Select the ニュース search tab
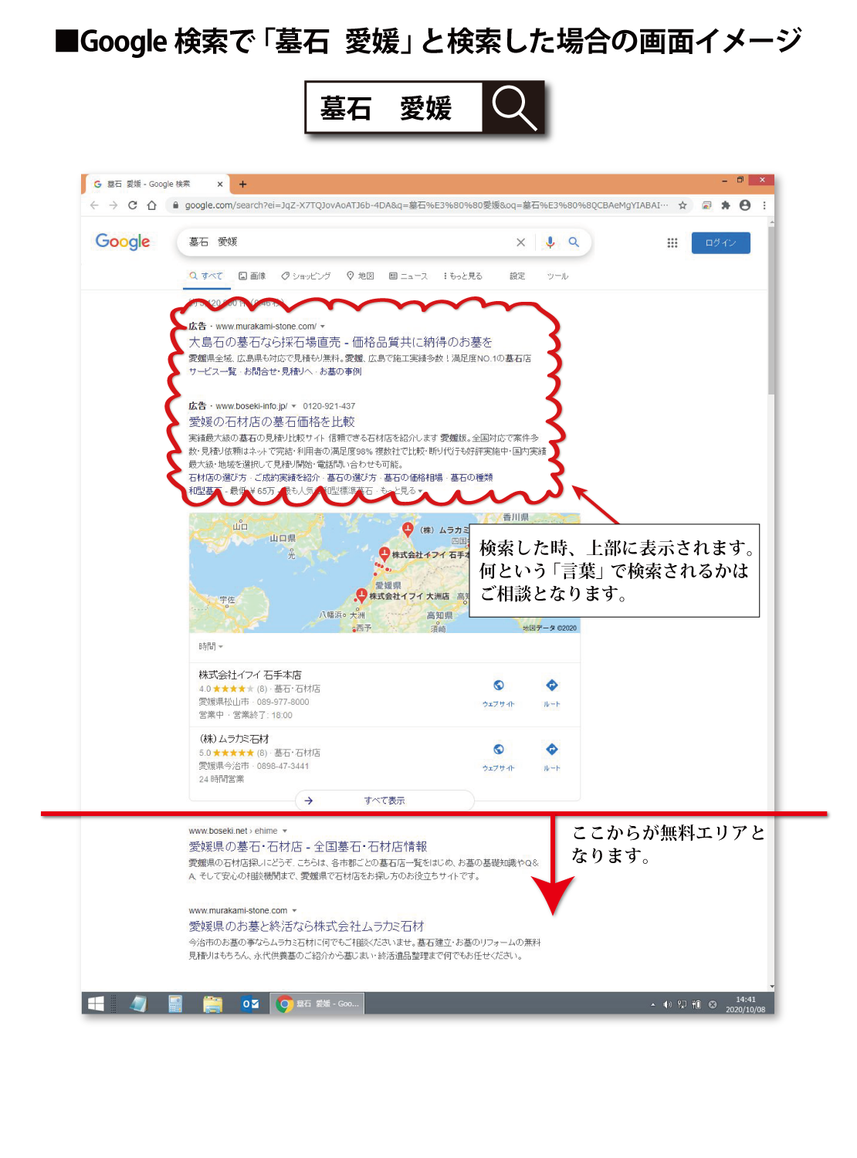 tap(408, 276)
